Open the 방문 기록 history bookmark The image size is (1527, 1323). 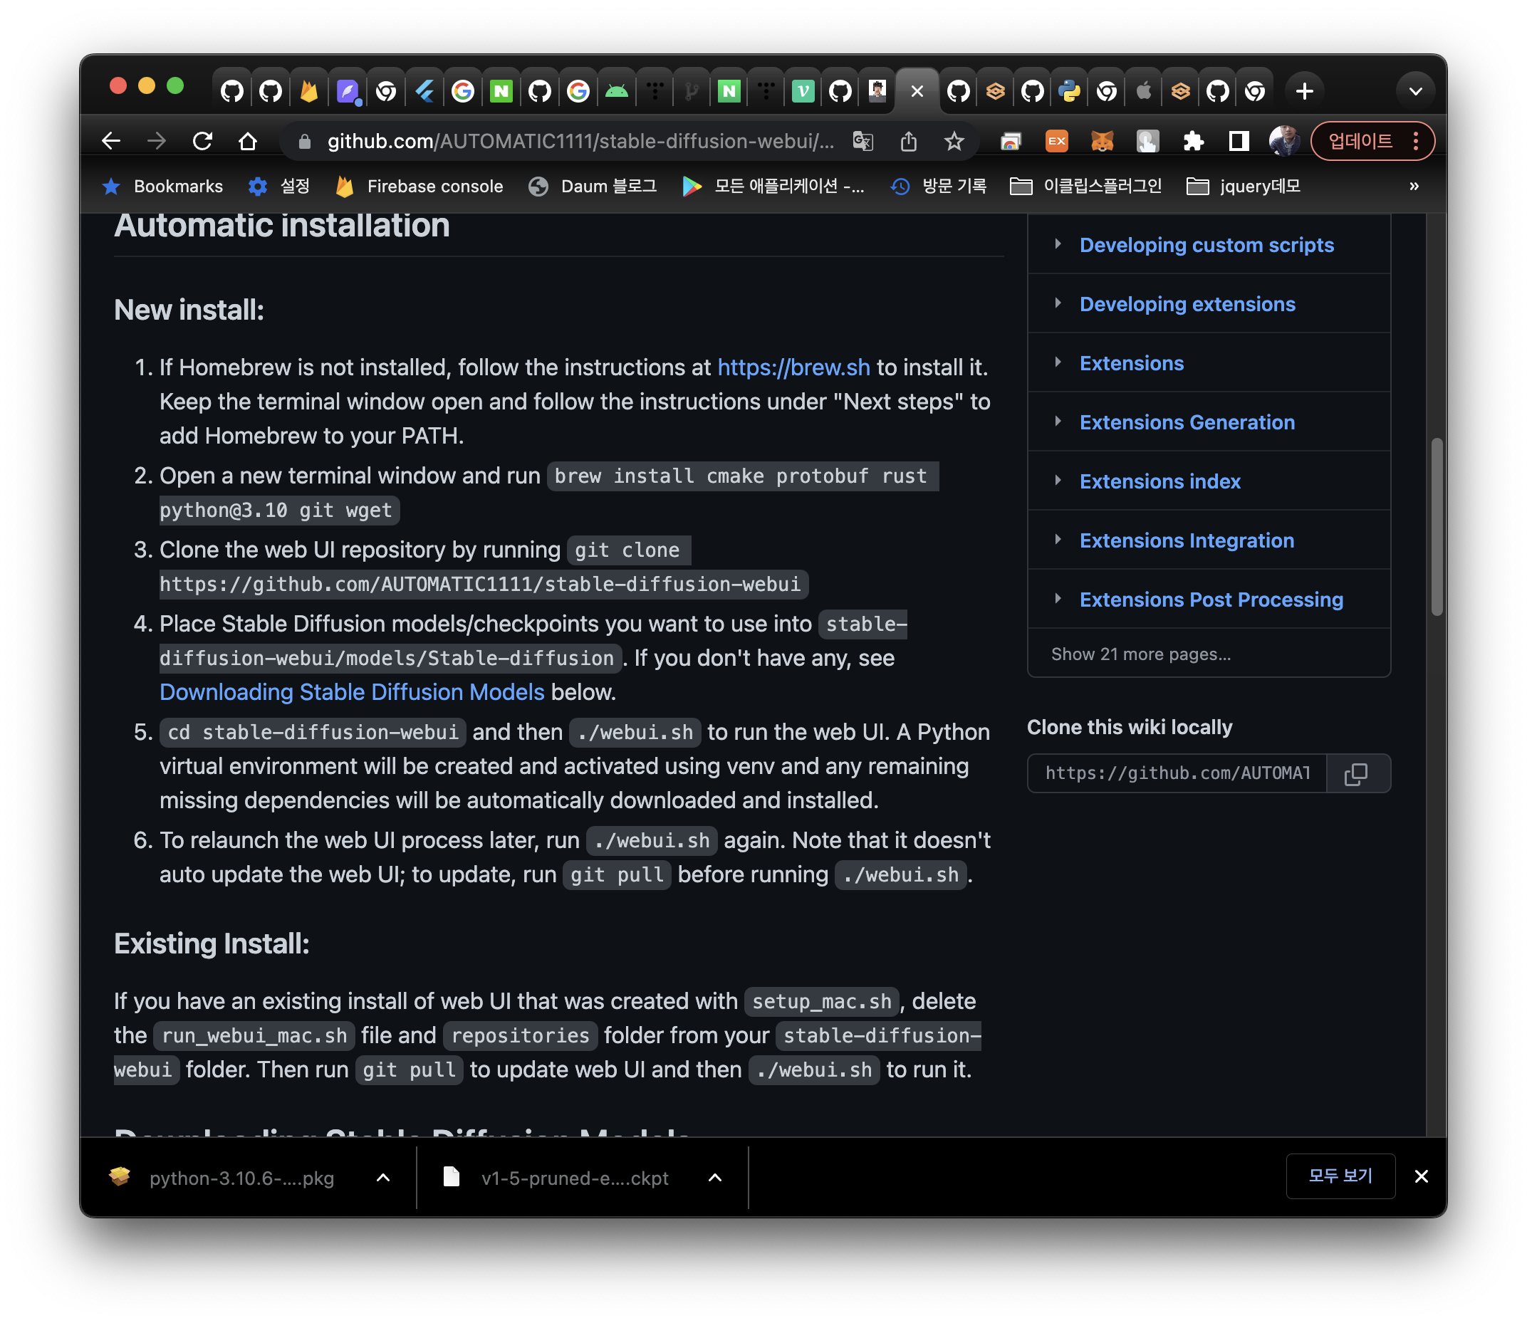pyautogui.click(x=939, y=186)
